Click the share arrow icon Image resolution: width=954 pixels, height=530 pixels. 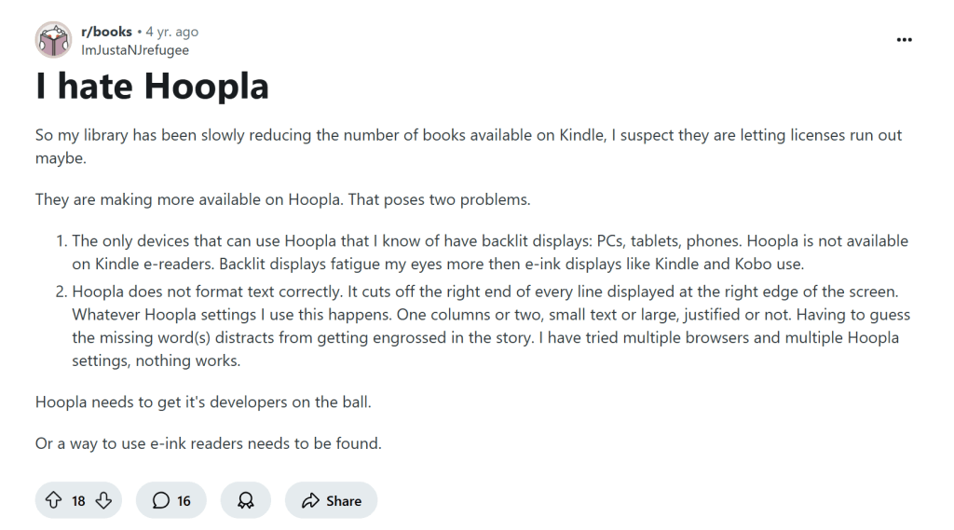tap(311, 501)
